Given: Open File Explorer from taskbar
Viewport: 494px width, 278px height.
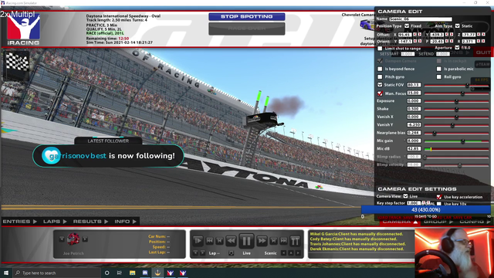Looking at the screenshot, I should [132, 273].
